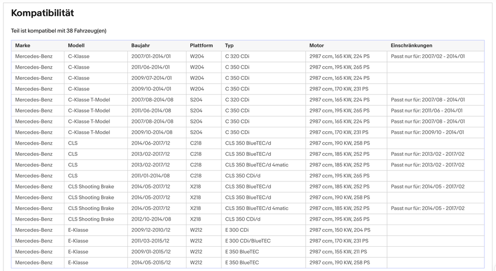Viewport: 496px width, 271px height.
Task: Click the Motor column header
Action: pyautogui.click(x=317, y=45)
